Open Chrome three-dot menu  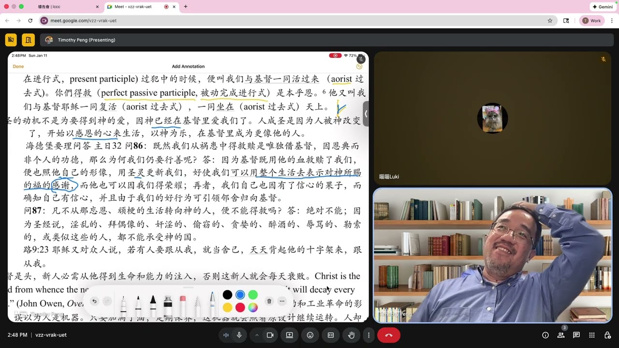tap(612, 21)
